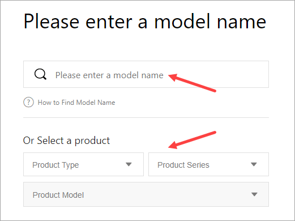Select the Product Series label text
295x221 pixels.
183,165
